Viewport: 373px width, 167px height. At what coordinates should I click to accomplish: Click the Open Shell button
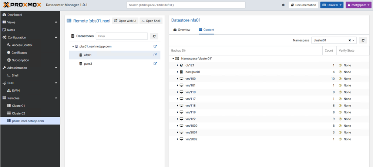click(151, 21)
